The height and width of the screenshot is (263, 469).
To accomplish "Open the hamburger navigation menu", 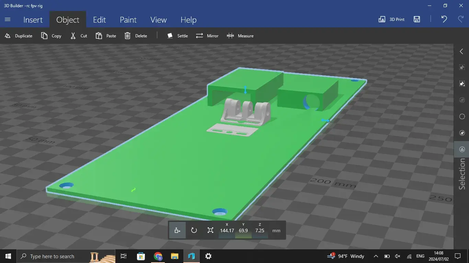I will point(8,20).
